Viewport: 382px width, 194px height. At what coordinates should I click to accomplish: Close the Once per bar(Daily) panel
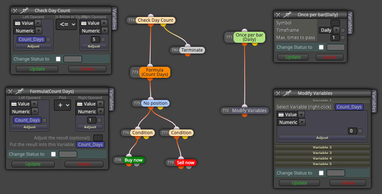point(278,15)
